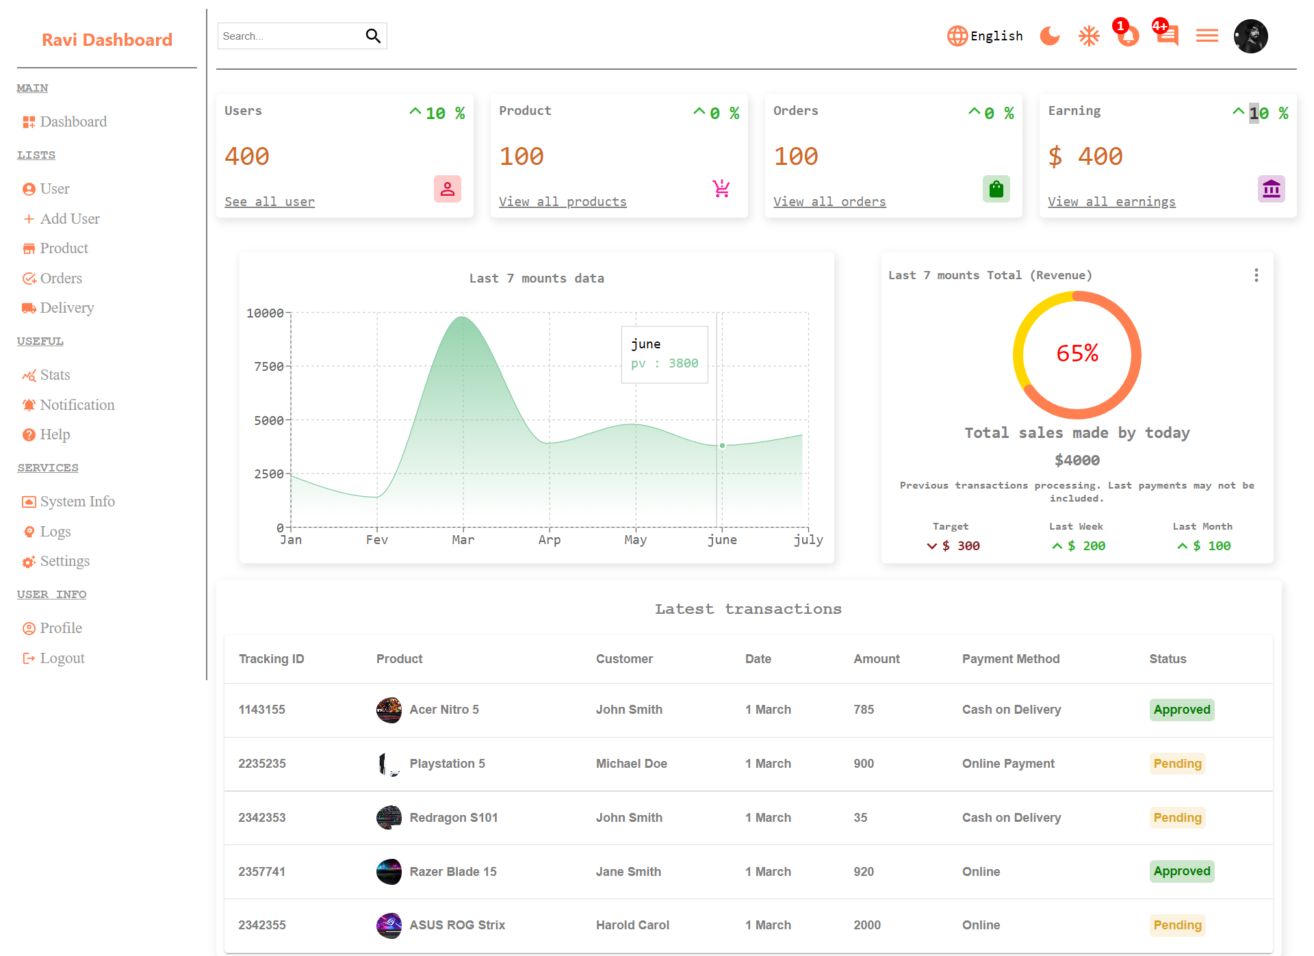Open the three-dot menu on the revenue chart
Viewport: 1314px width, 956px height.
1256,275
